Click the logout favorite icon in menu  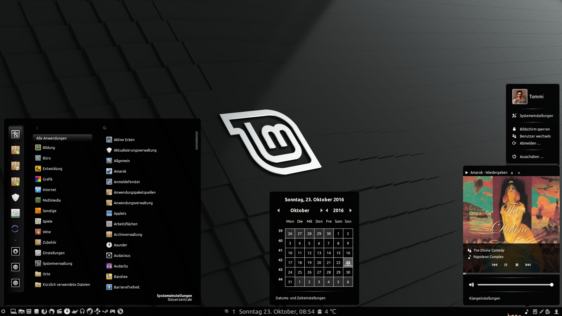click(x=16, y=267)
